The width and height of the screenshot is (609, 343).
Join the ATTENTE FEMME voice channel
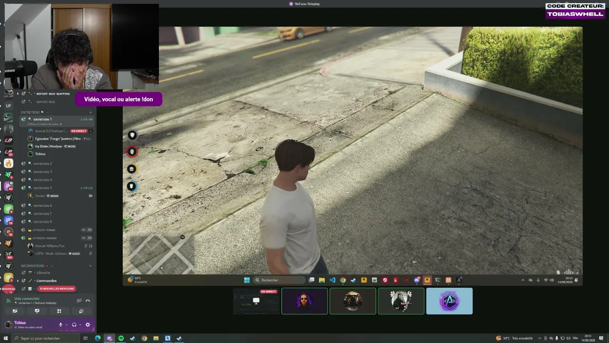(56, 230)
